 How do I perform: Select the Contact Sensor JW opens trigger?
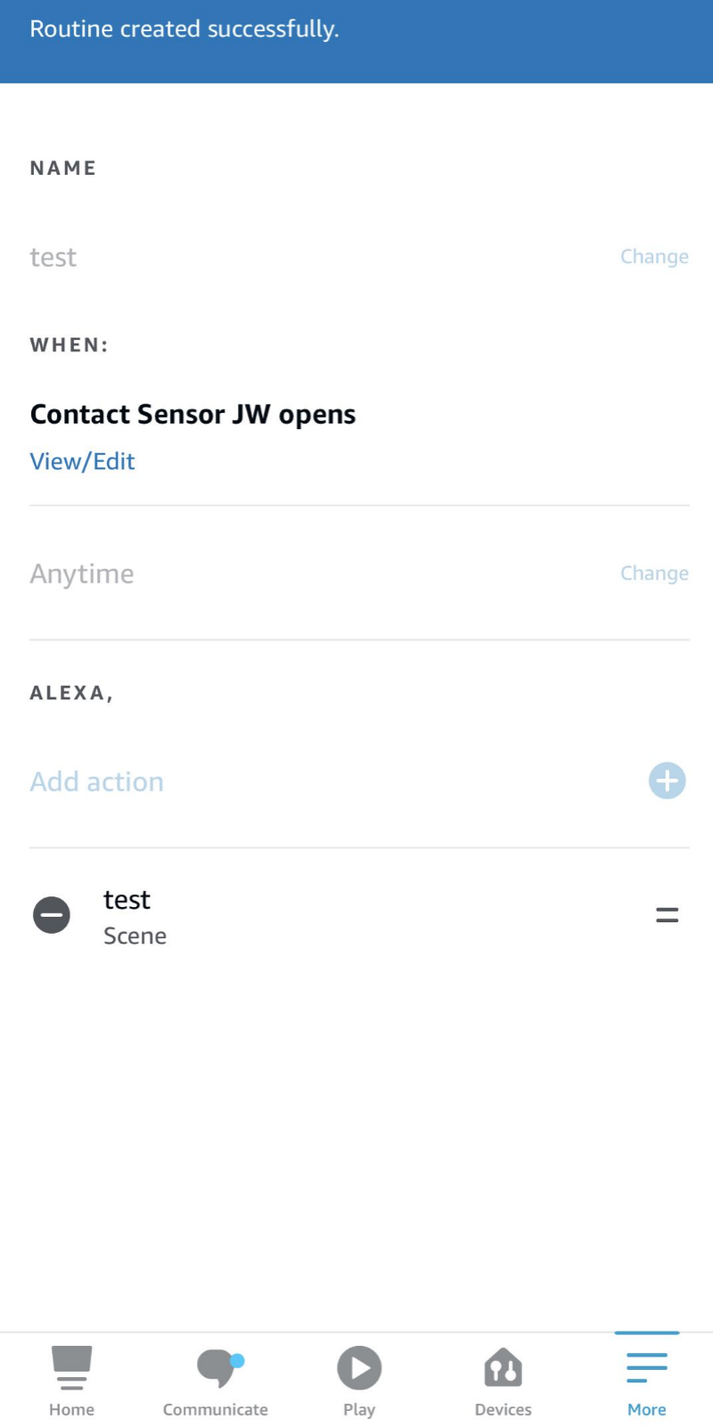point(193,415)
